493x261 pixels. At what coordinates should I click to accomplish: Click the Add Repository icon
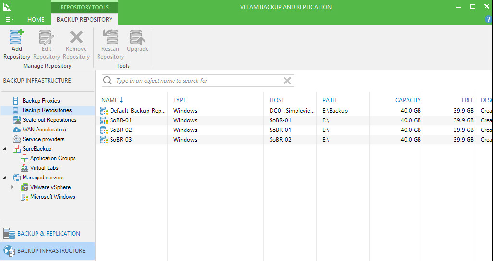(17, 37)
